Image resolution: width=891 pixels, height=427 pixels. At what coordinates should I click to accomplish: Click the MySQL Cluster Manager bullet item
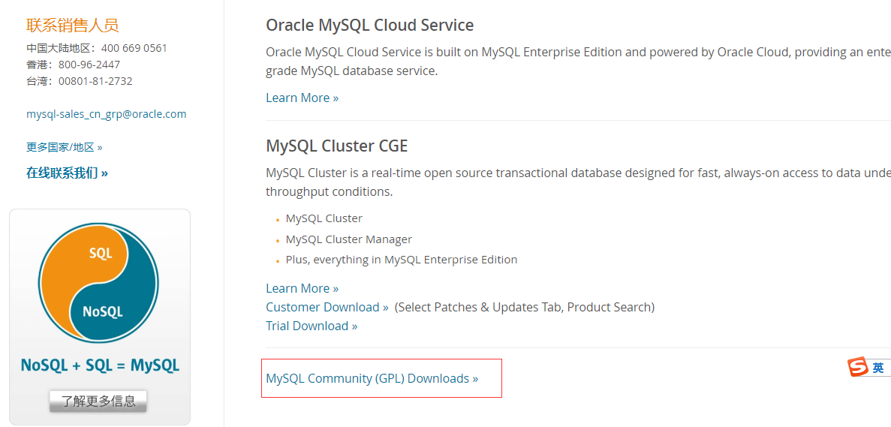point(348,239)
